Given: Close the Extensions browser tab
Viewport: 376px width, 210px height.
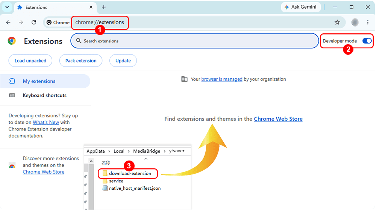Looking at the screenshot, I should click(x=91, y=7).
